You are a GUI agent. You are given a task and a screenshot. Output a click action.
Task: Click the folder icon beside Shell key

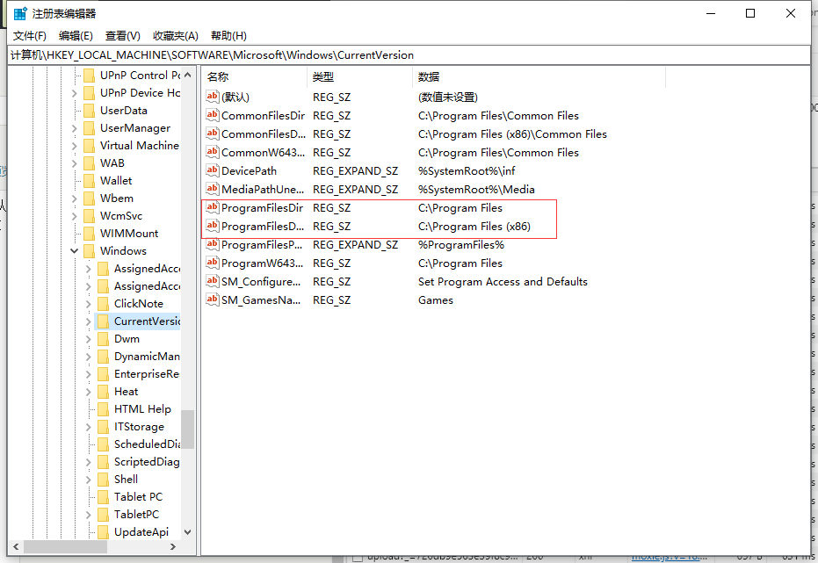tap(103, 480)
